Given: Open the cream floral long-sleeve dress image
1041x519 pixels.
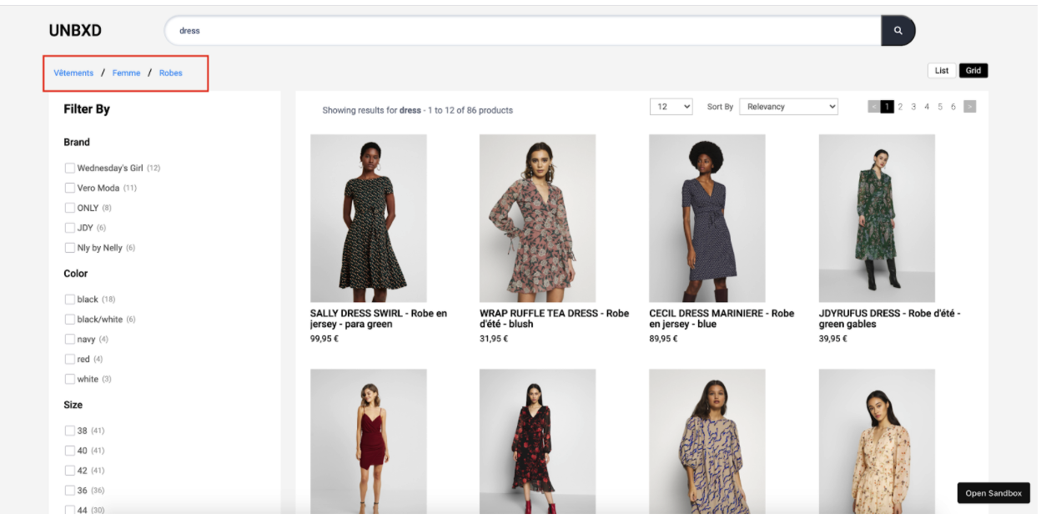Looking at the screenshot, I should coord(877,441).
